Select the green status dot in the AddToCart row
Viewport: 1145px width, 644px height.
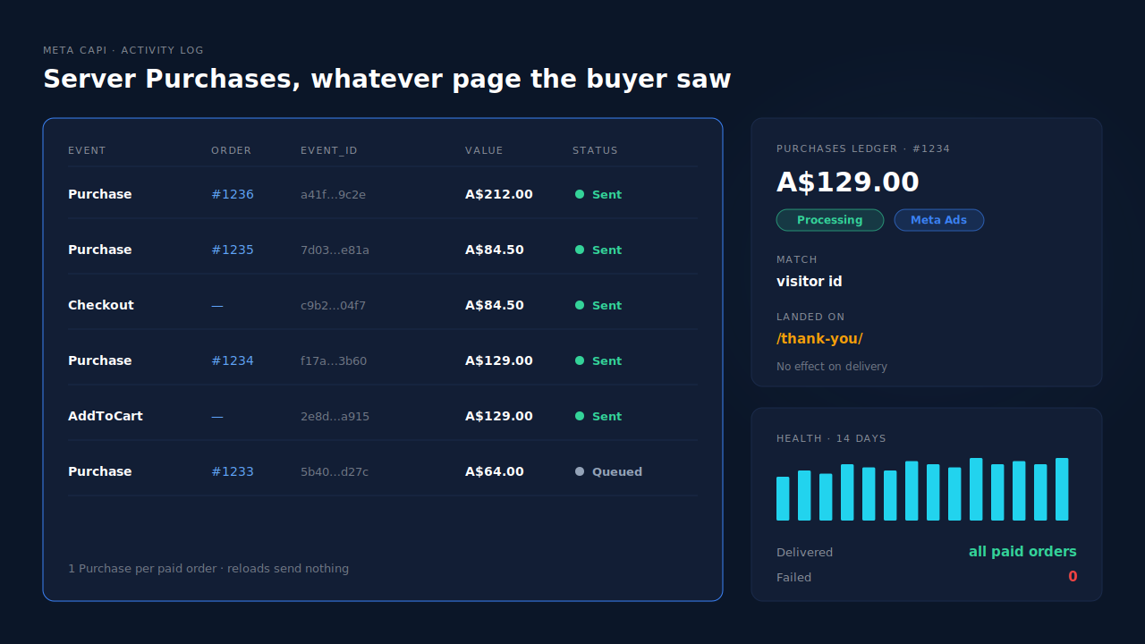tap(580, 416)
